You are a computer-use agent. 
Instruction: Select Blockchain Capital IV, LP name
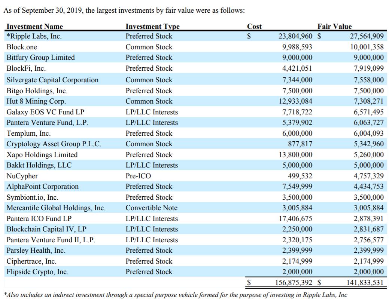click(47, 229)
